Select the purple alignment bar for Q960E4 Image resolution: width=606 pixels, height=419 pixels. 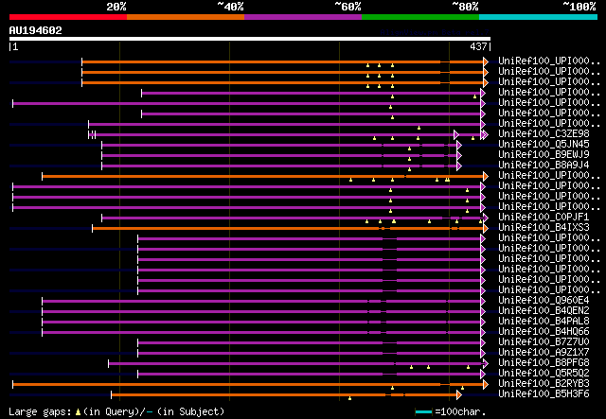(261, 301)
